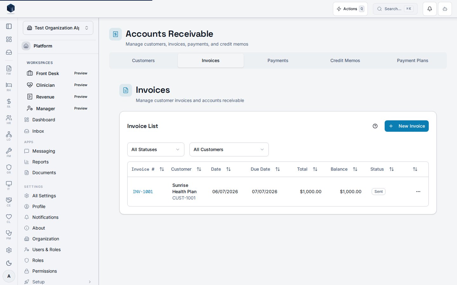Open the FA dollar module icon
The width and height of the screenshot is (457, 285).
9,103
